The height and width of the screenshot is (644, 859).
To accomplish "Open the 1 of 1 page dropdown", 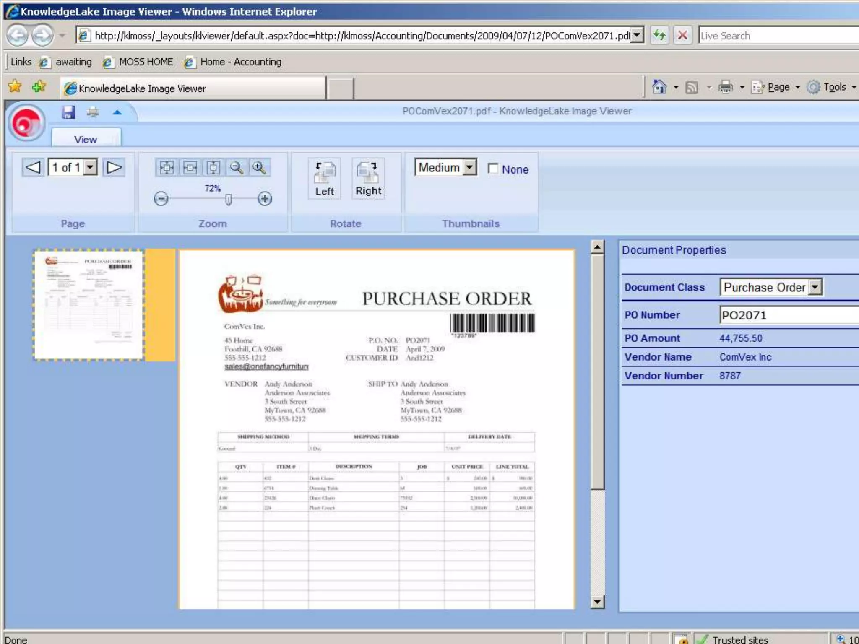I will point(90,168).
